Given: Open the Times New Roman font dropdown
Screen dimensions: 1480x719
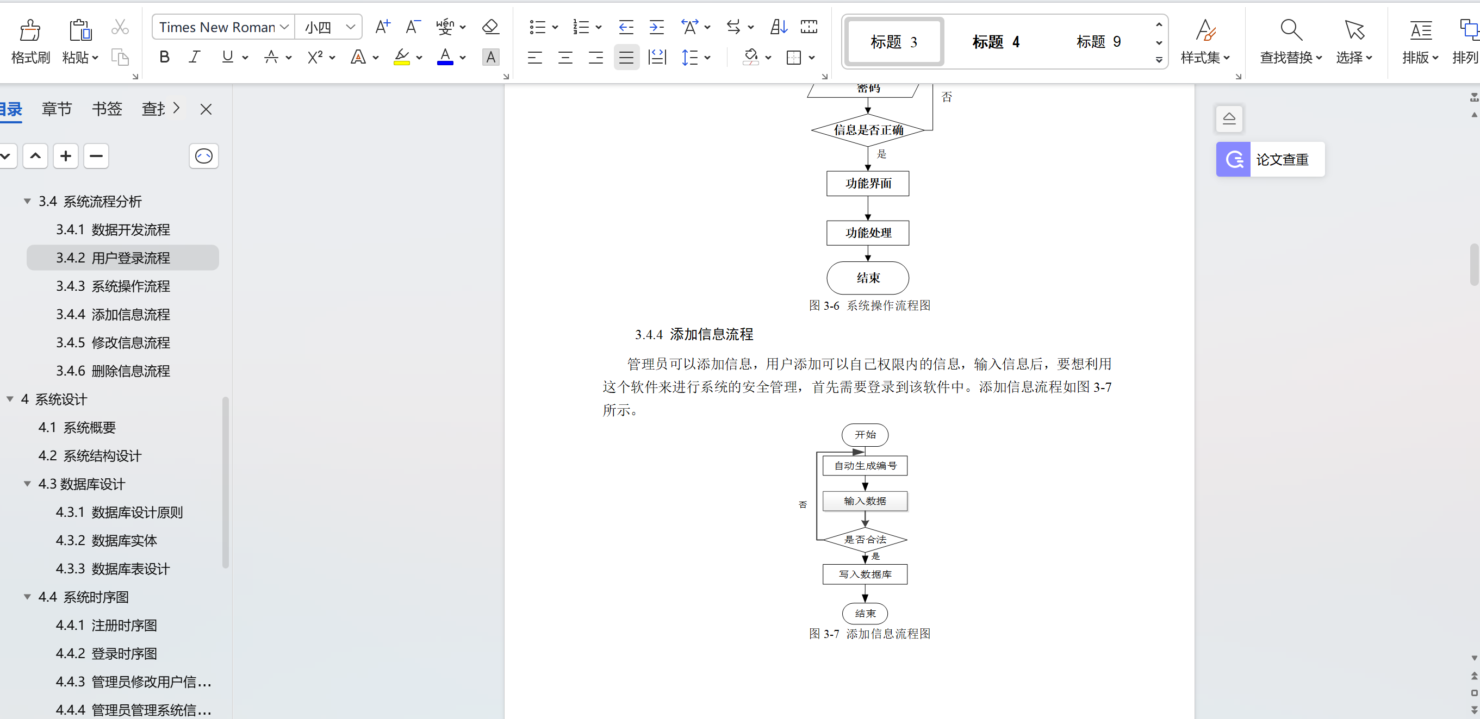Looking at the screenshot, I should pos(284,27).
